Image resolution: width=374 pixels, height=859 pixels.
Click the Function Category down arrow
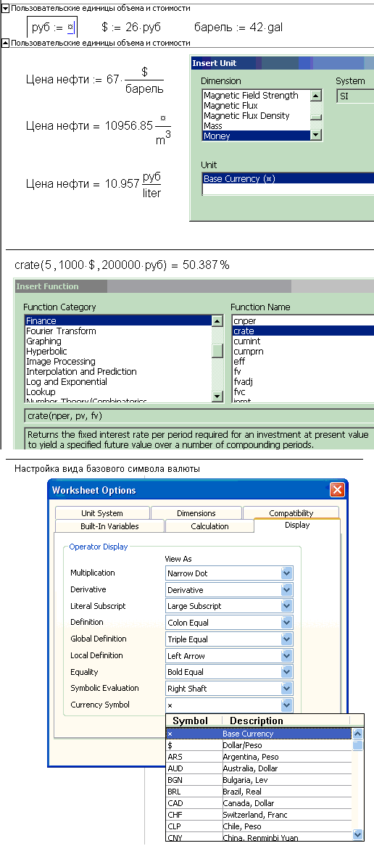tap(217, 397)
